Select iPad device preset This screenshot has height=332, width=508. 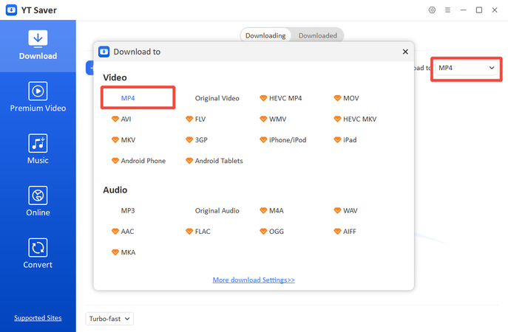point(345,140)
